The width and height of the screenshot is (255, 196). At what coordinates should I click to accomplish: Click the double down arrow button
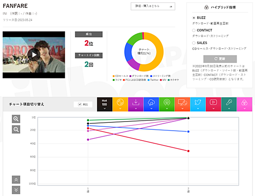tap(16, 190)
